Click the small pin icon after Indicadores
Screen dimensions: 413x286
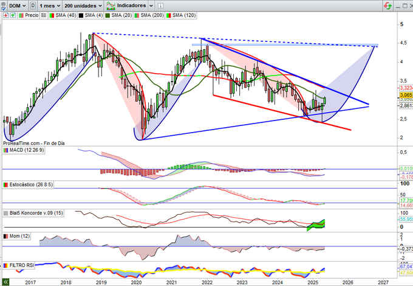(x=160, y=6)
